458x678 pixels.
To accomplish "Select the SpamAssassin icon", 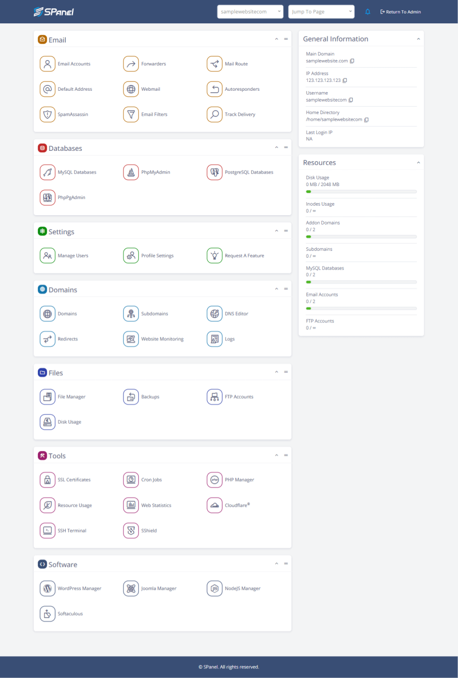I will [48, 114].
